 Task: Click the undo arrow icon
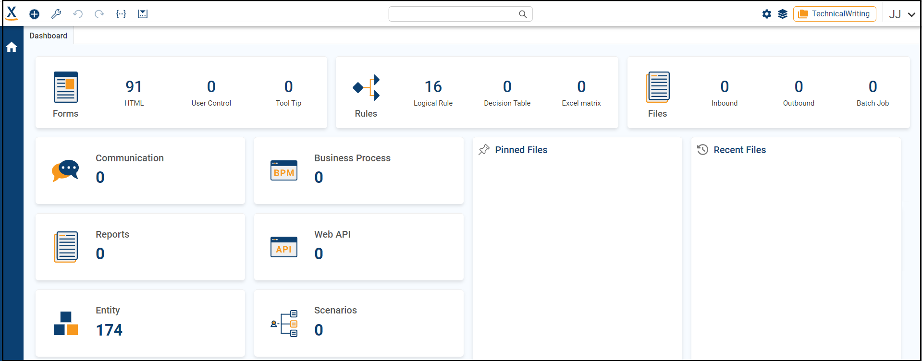(x=78, y=14)
